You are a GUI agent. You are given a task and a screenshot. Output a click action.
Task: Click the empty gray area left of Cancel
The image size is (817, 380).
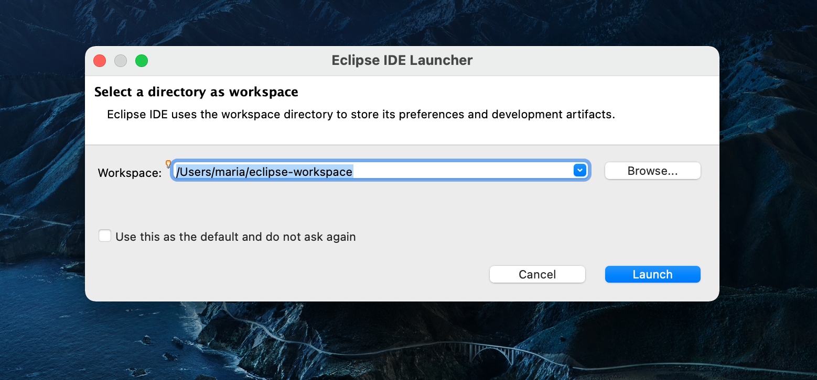(288, 274)
